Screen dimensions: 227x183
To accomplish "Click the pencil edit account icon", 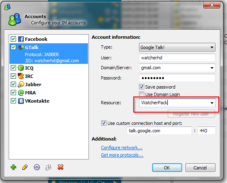I will 25,167.
